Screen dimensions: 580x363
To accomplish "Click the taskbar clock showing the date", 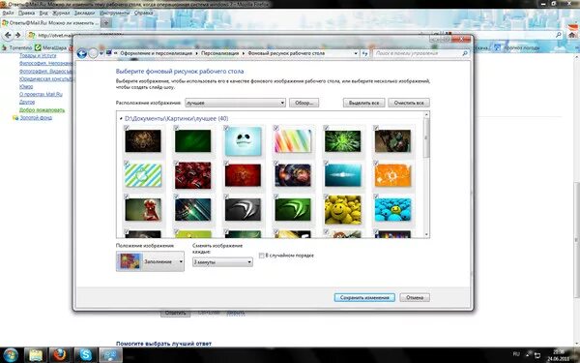I will [559, 355].
